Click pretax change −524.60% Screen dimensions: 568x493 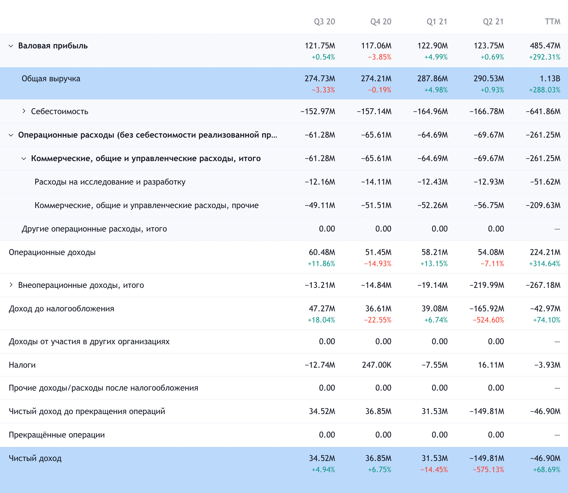coord(488,320)
